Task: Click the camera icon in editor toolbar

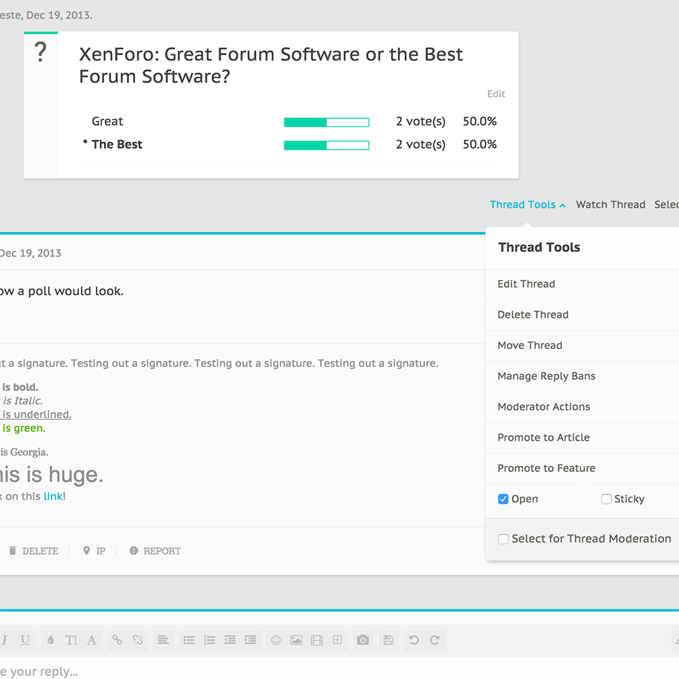Action: 363,640
